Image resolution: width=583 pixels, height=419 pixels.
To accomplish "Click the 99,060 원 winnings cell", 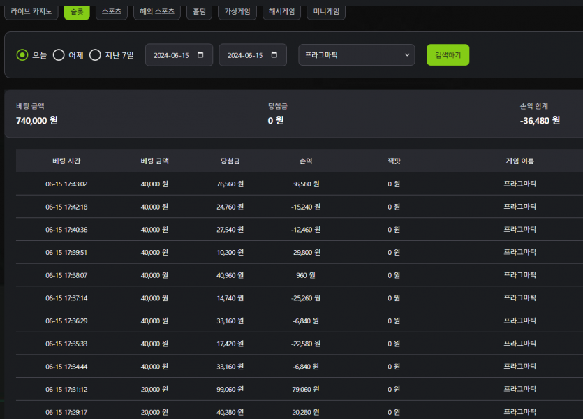I will click(x=230, y=390).
